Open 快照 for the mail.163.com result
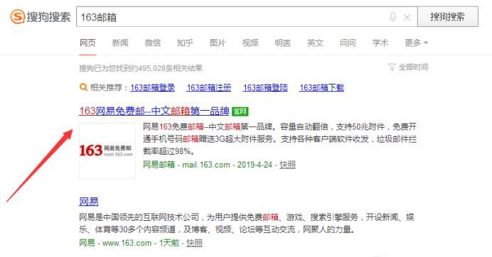Image resolution: width=492 pixels, height=257 pixels. coord(287,165)
